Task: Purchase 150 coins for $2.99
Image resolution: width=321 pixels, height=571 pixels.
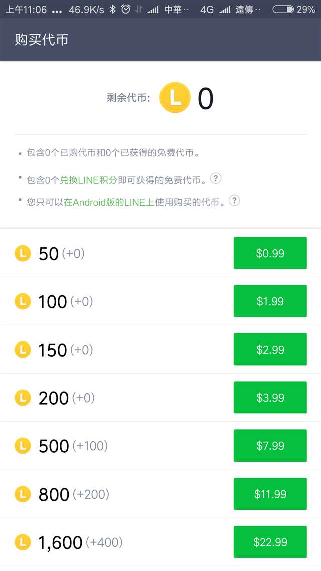Action: point(270,349)
